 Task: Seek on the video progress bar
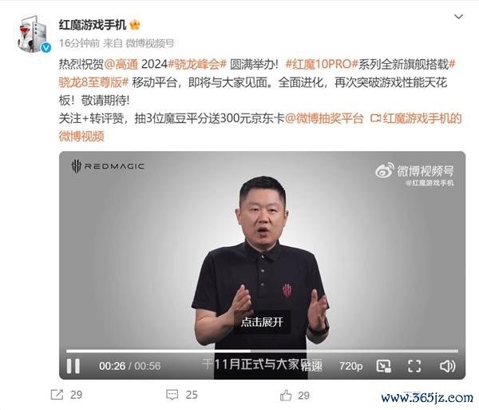coord(262,351)
